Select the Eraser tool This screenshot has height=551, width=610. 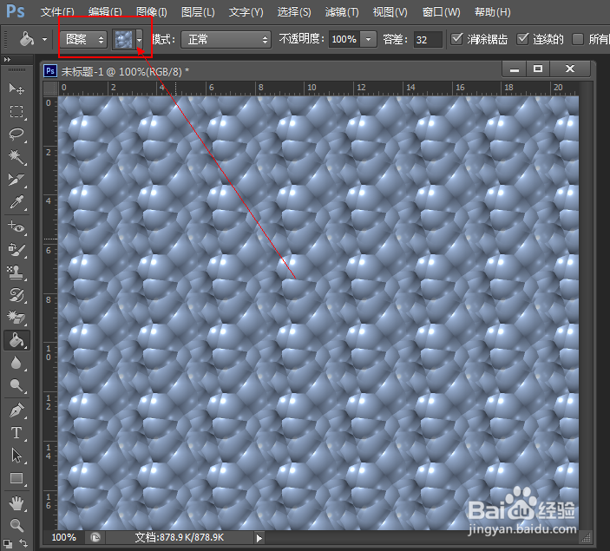click(x=16, y=317)
